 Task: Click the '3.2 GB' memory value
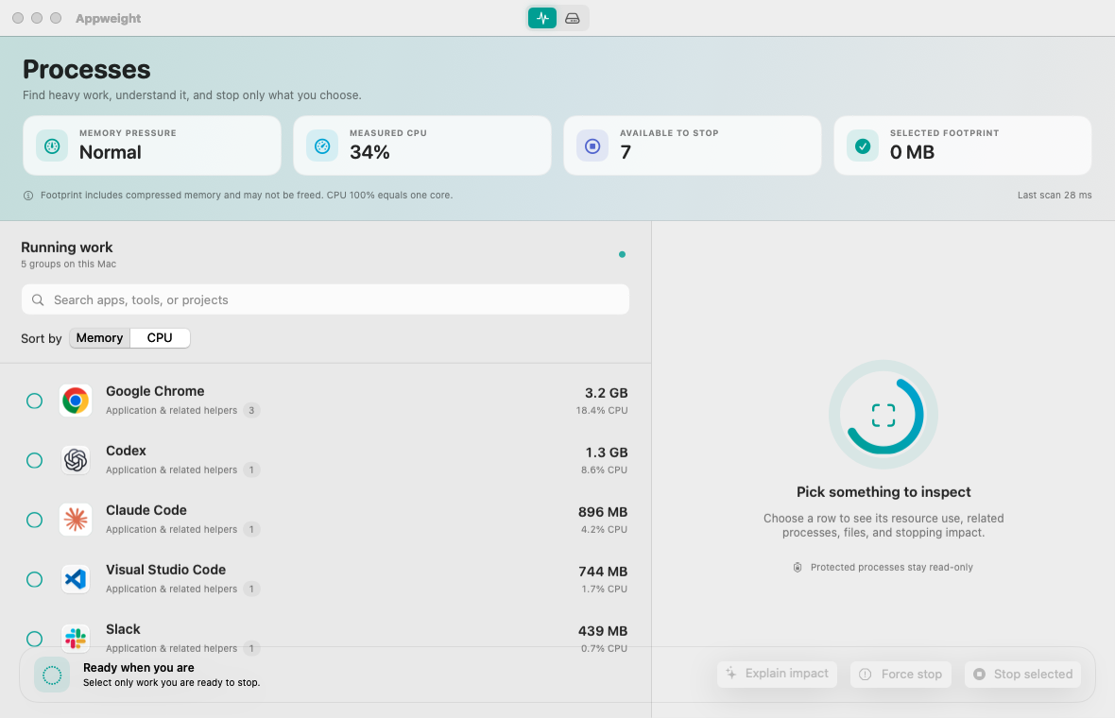606,393
